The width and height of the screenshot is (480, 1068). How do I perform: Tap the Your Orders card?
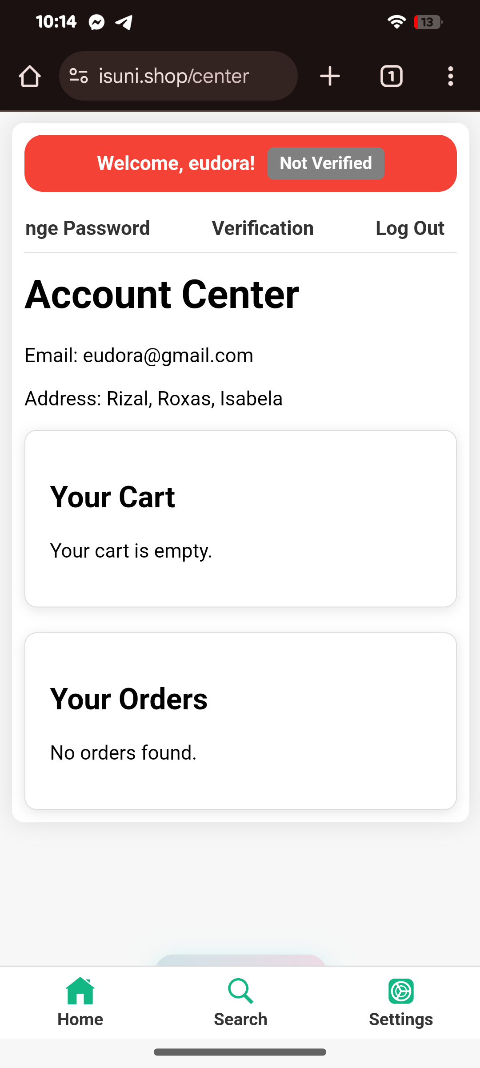240,720
